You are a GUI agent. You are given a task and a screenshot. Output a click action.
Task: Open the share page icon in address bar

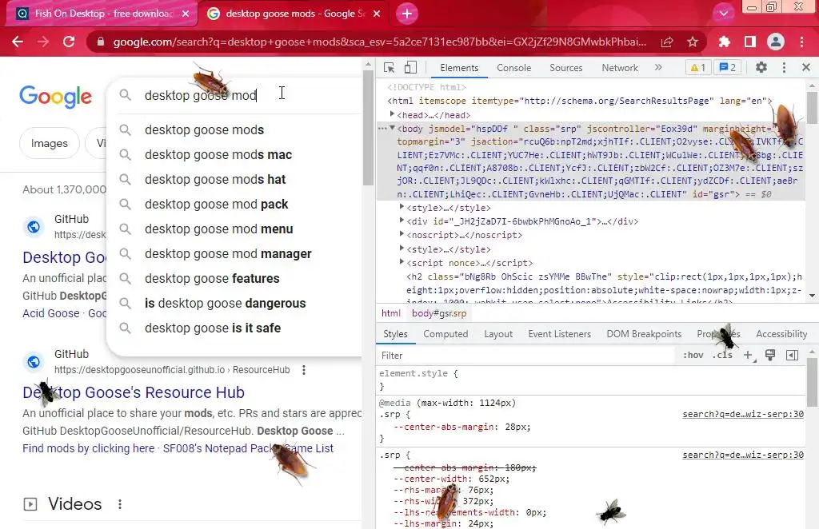click(x=667, y=42)
